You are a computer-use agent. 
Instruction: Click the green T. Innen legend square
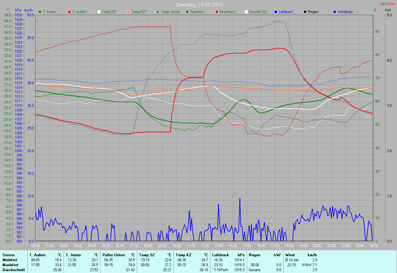click(x=40, y=12)
